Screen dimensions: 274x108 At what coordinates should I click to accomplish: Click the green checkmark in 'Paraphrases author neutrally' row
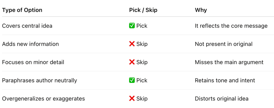coord(132,80)
